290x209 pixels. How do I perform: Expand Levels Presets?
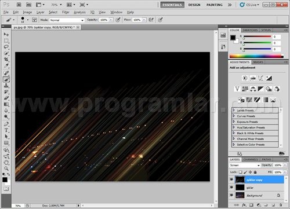tap(234, 110)
